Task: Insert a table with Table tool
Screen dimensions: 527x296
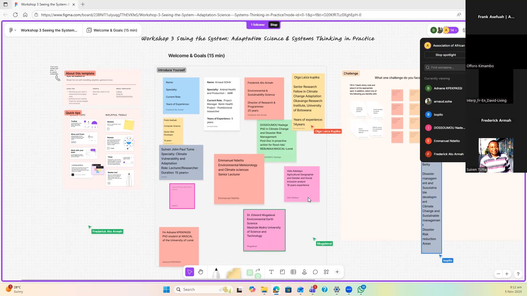Action: pyautogui.click(x=293, y=272)
